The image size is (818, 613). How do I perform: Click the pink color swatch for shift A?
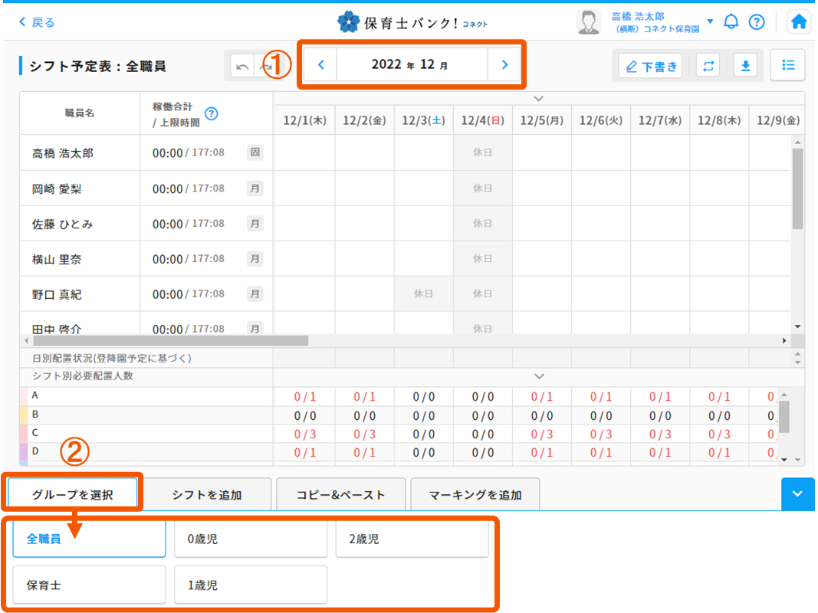click(23, 396)
